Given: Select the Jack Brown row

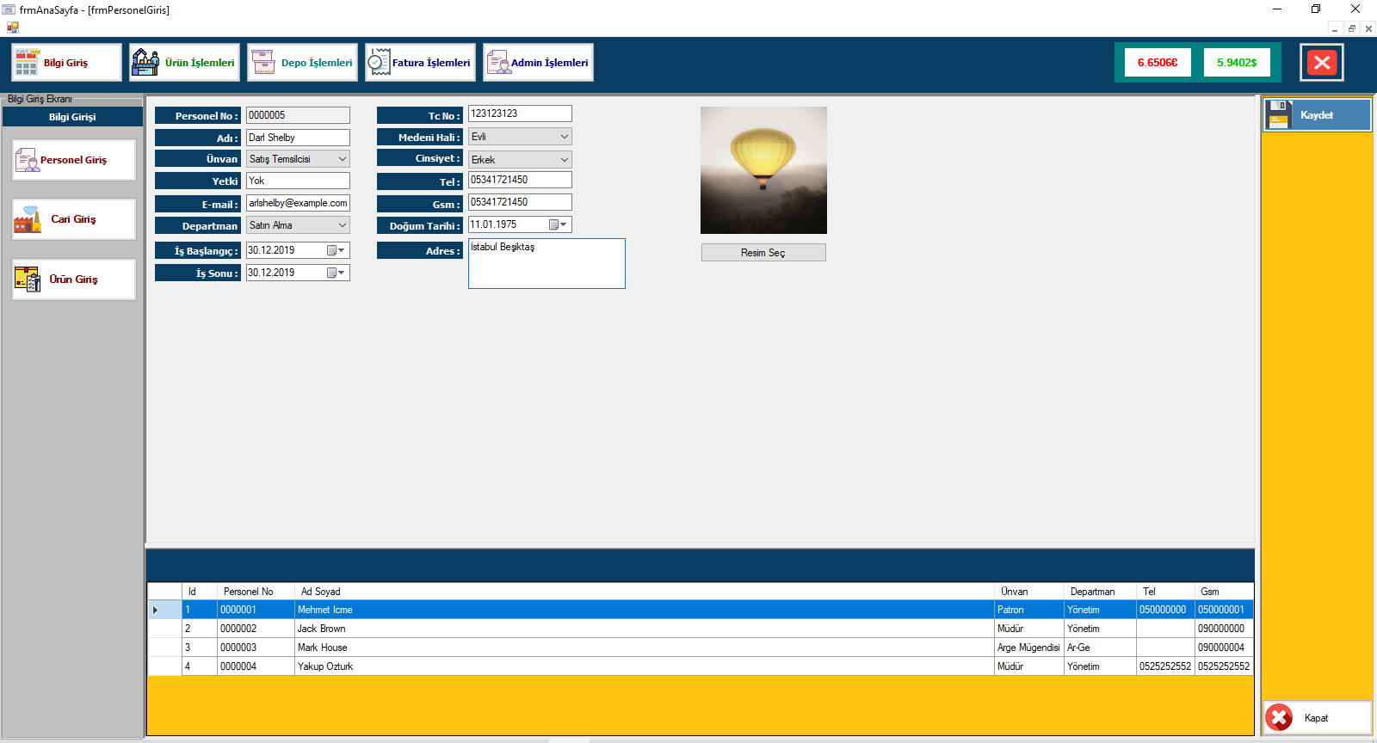Looking at the screenshot, I should [701, 629].
